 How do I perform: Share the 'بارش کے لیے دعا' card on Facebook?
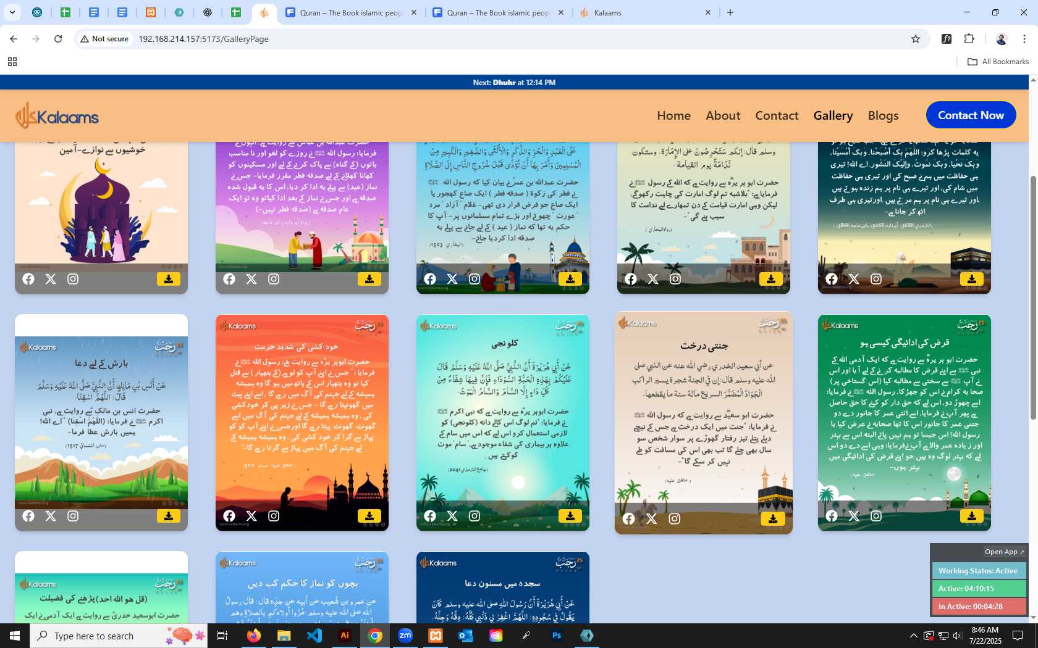click(x=28, y=516)
